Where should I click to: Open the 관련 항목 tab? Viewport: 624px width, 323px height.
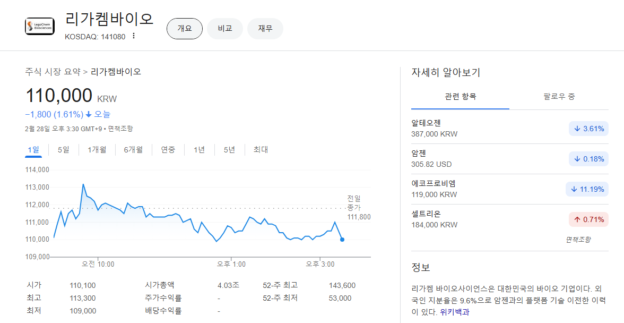461,96
